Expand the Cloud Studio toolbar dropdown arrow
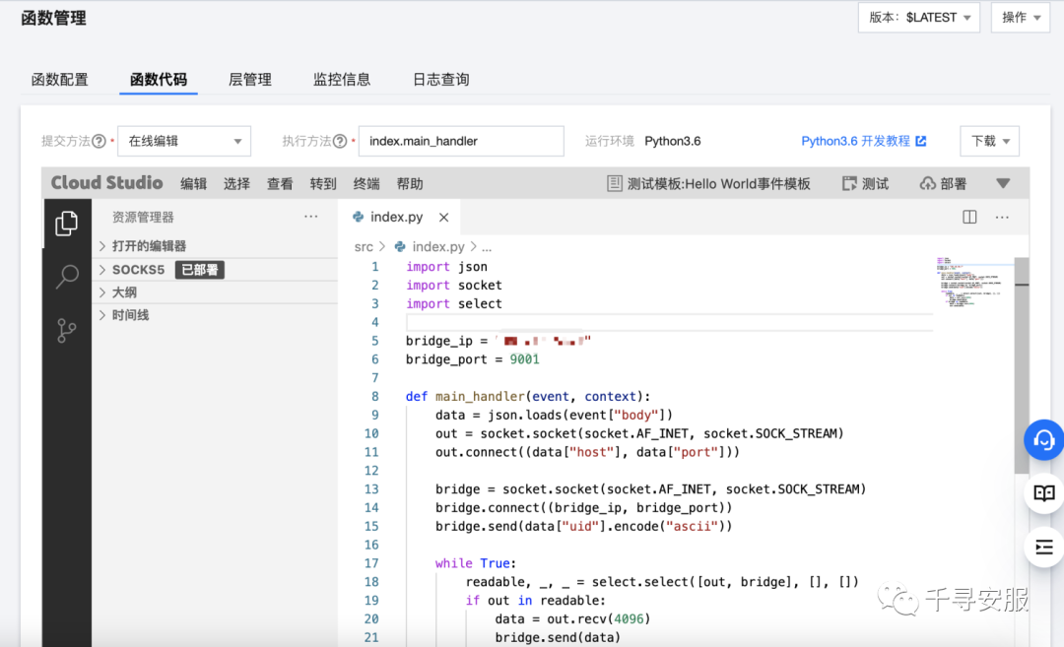The width and height of the screenshot is (1064, 647). tap(1003, 184)
